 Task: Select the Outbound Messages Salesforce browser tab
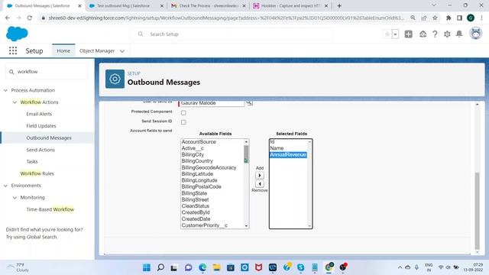pos(44,5)
